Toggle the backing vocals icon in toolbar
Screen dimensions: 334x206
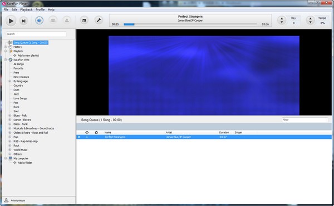tap(53, 21)
